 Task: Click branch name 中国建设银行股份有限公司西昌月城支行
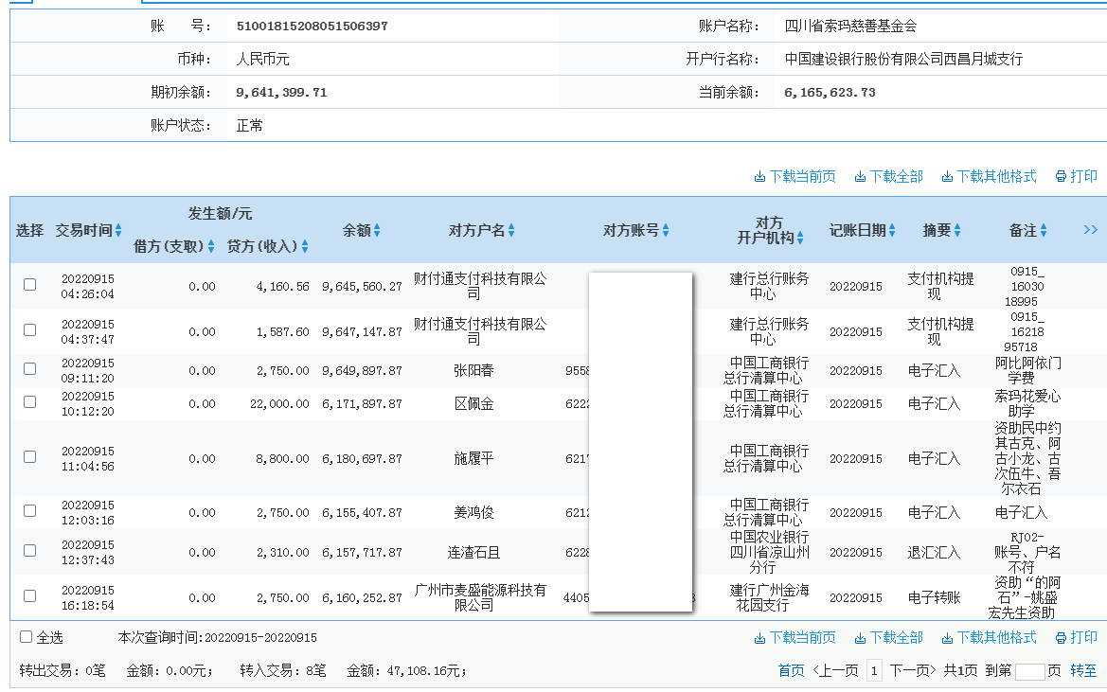click(903, 60)
